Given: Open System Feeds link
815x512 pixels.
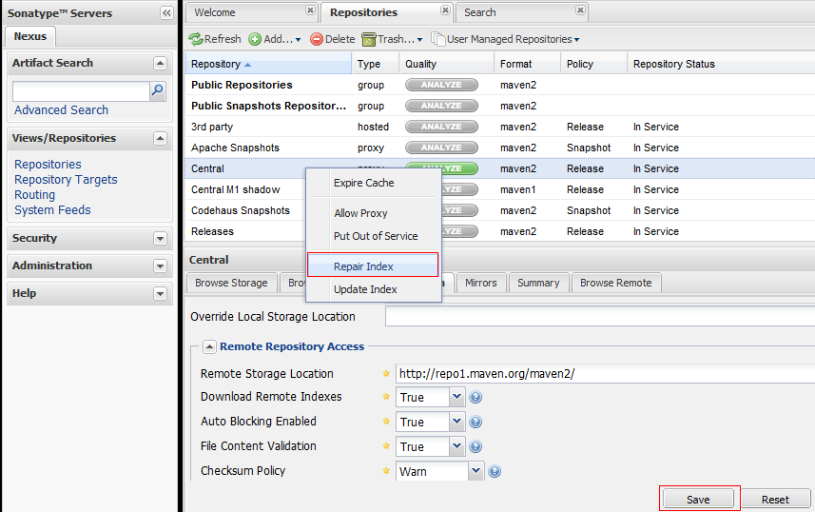Looking at the screenshot, I should click(52, 210).
